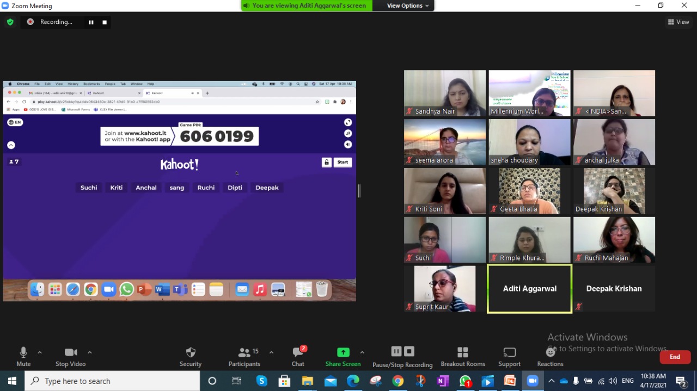Click the Windows taskbar search box
697x391 pixels.
[x=113, y=381]
